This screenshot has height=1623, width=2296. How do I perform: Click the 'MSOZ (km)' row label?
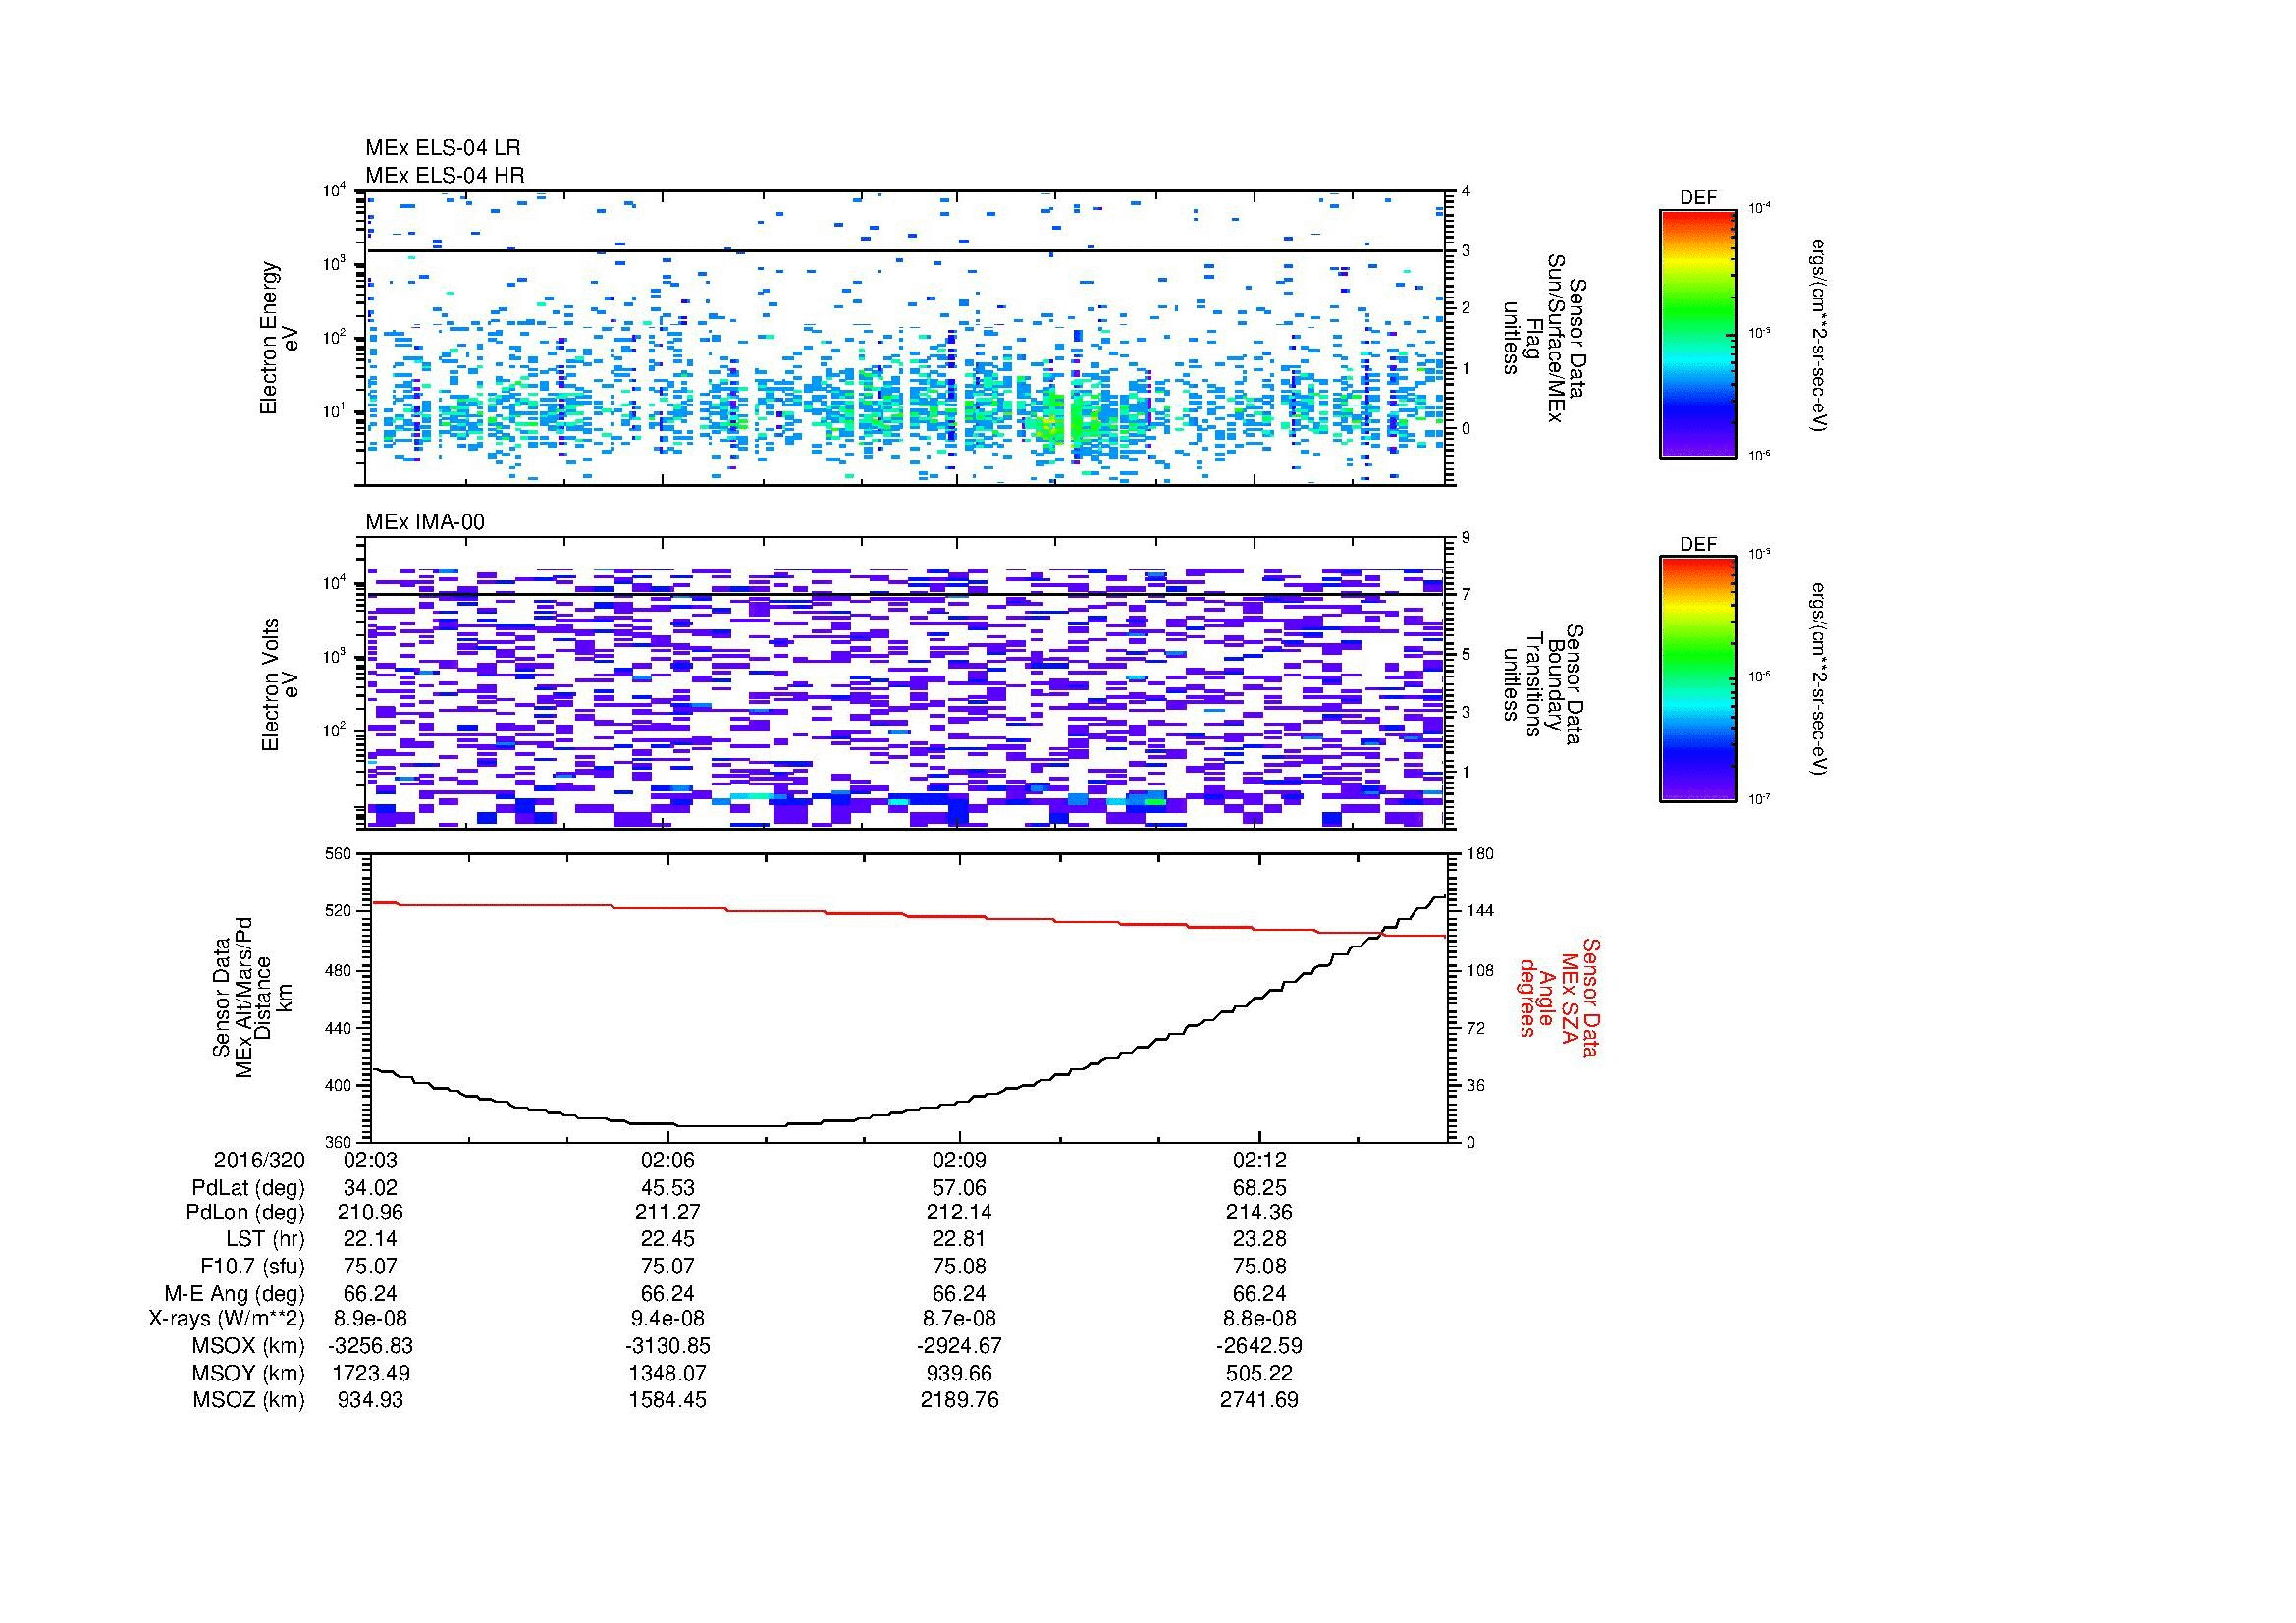(x=248, y=1401)
